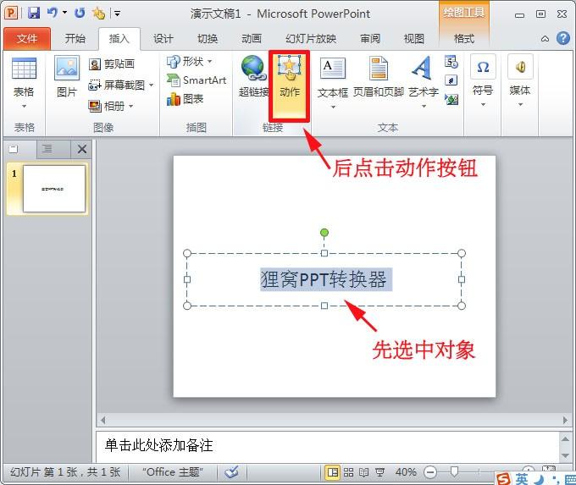Click 幻灯片 第 1 张 status text

tap(65, 471)
